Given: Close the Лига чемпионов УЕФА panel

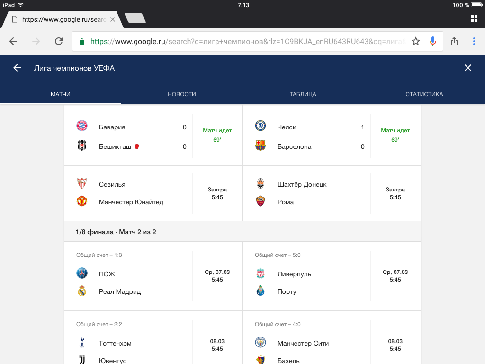Looking at the screenshot, I should tap(468, 68).
